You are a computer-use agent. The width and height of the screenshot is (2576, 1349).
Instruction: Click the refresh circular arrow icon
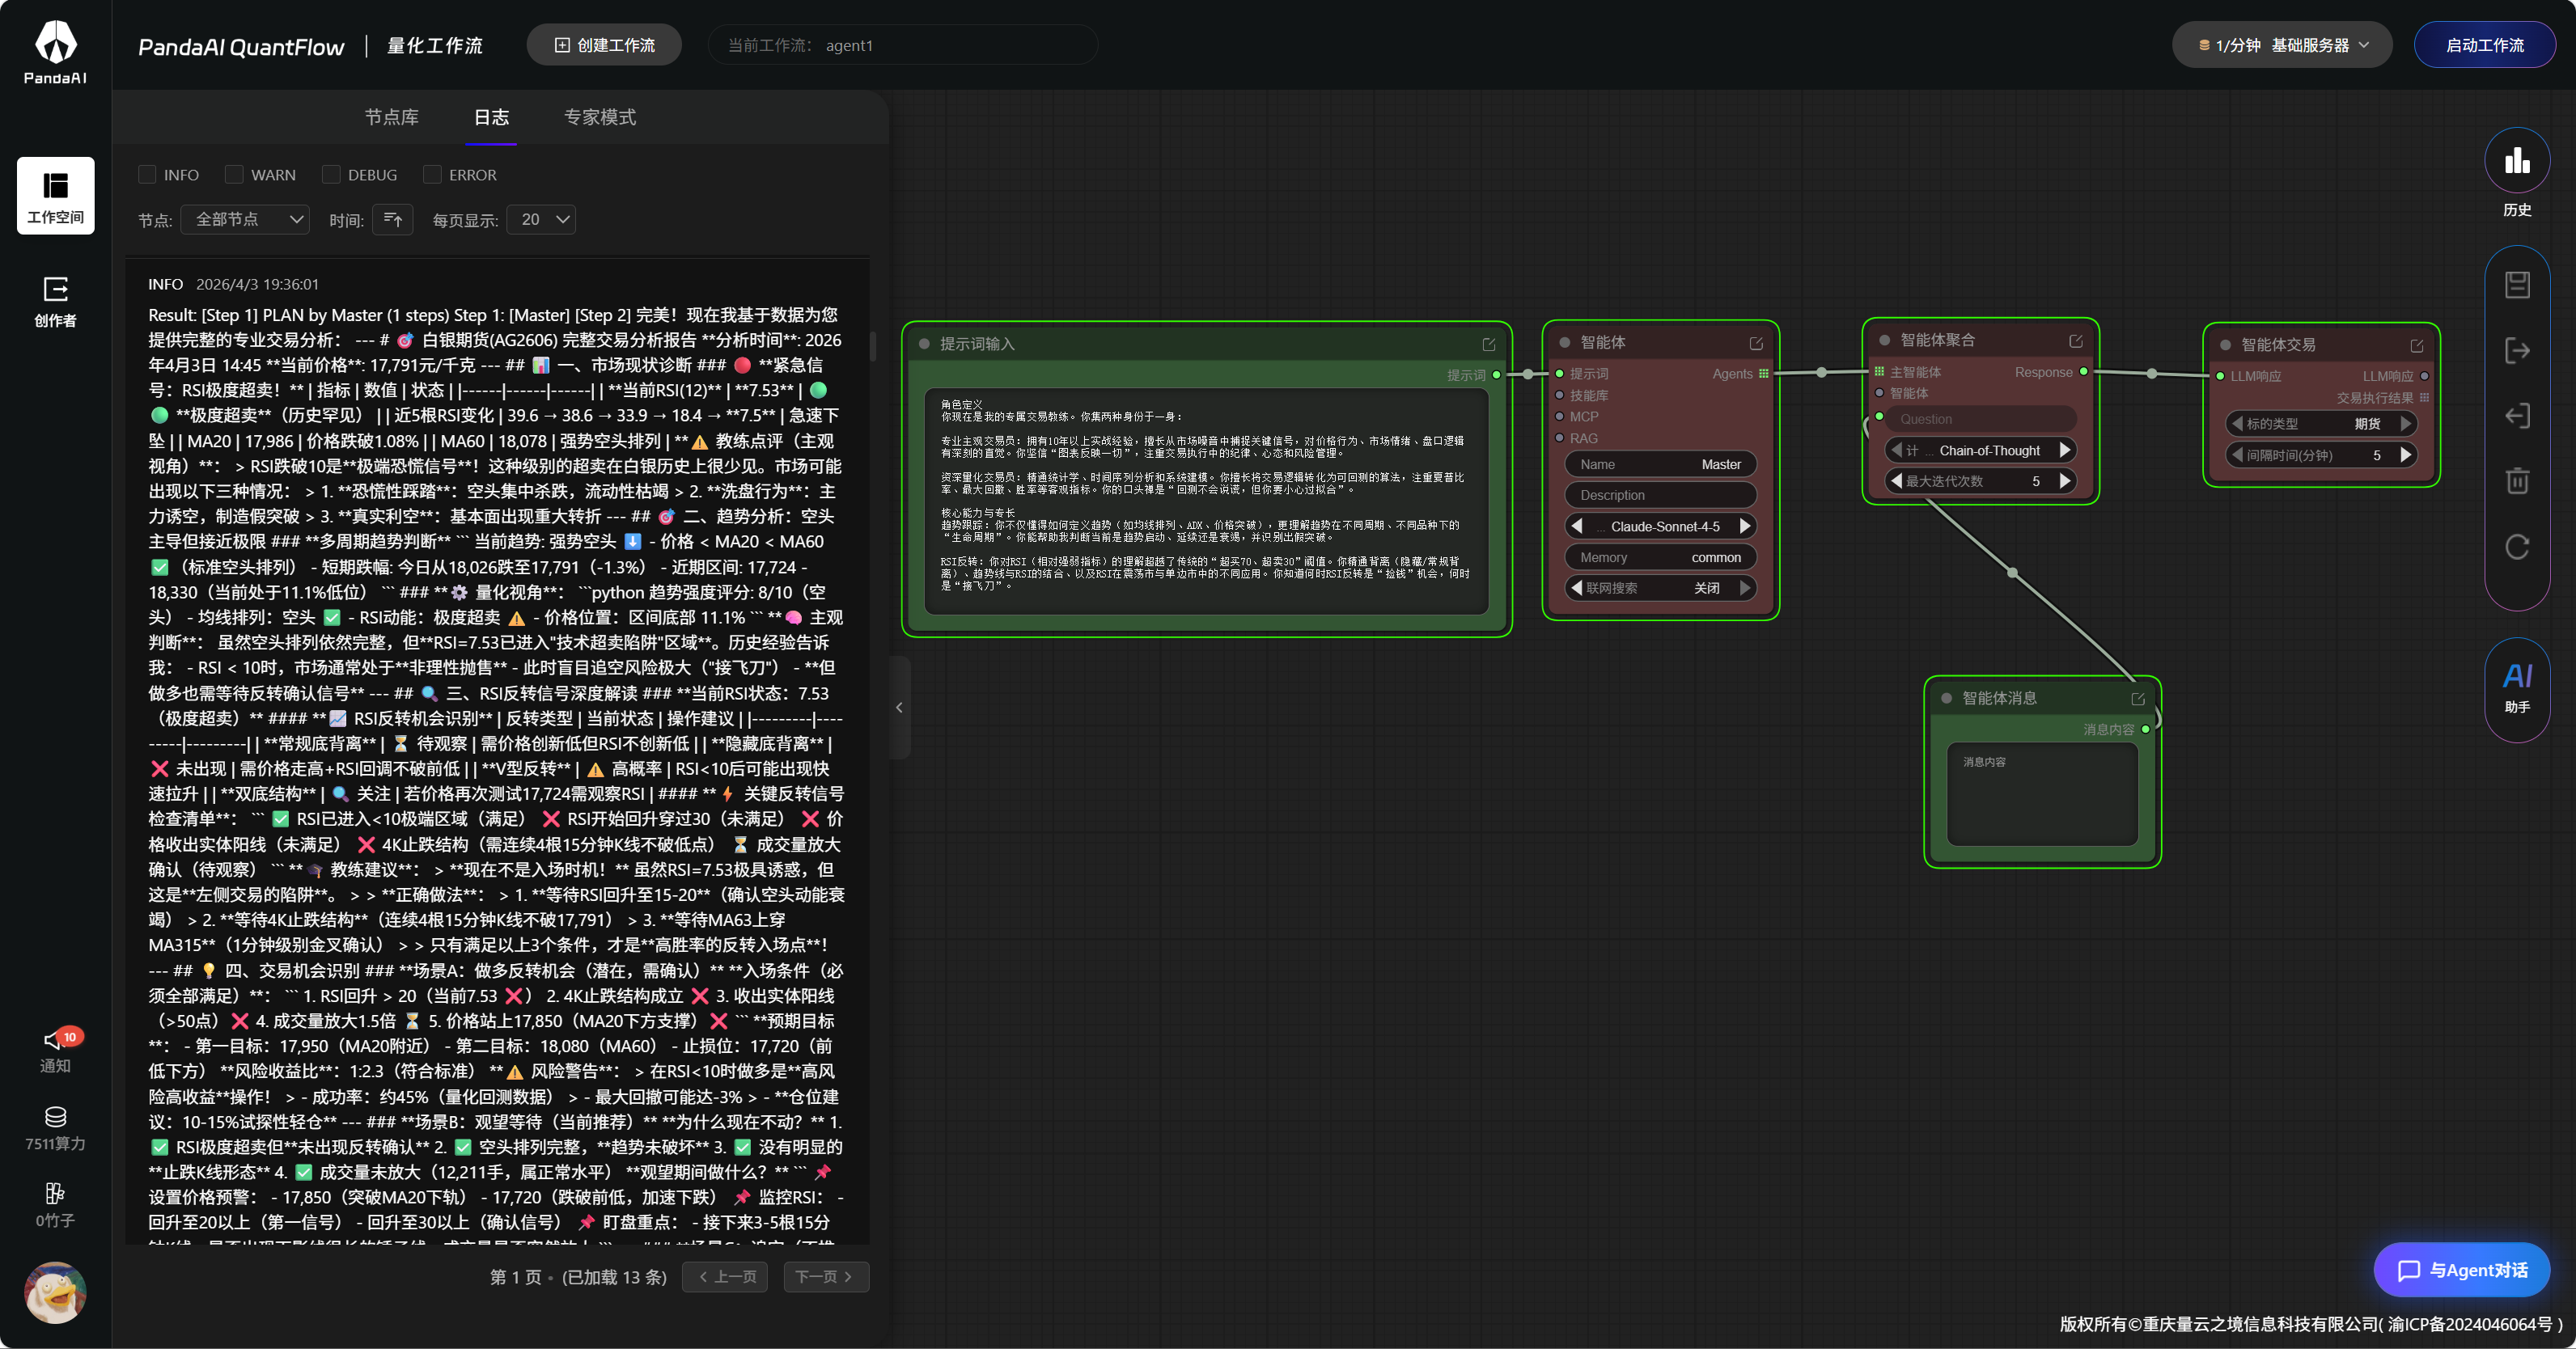(x=2517, y=547)
